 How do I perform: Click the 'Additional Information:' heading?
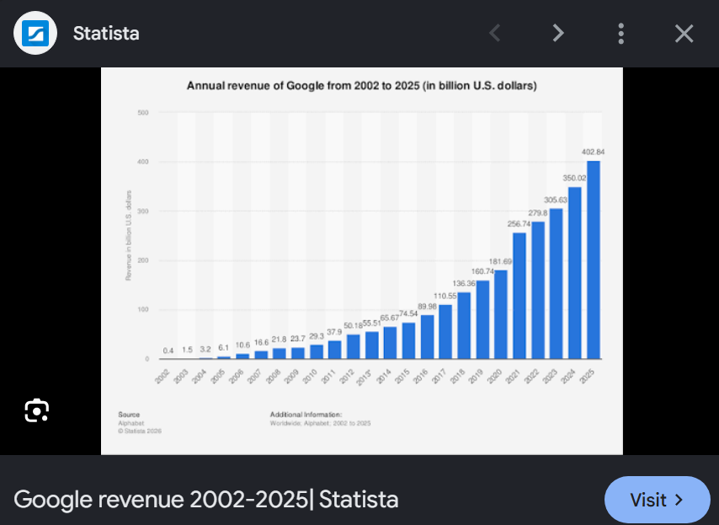(306, 415)
